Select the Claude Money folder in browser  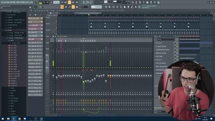[11, 25]
